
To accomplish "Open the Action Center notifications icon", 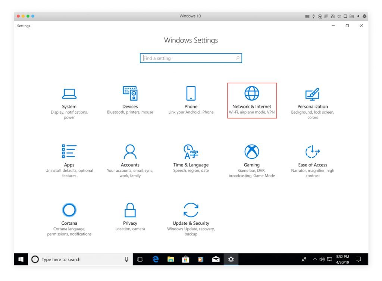I will click(358, 259).
